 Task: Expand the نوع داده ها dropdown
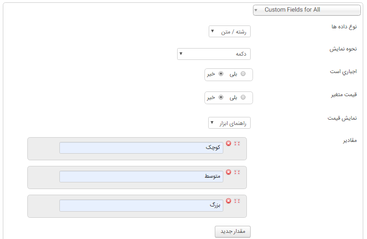(229, 32)
